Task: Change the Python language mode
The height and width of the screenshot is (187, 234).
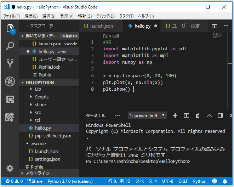Action: 200,181
